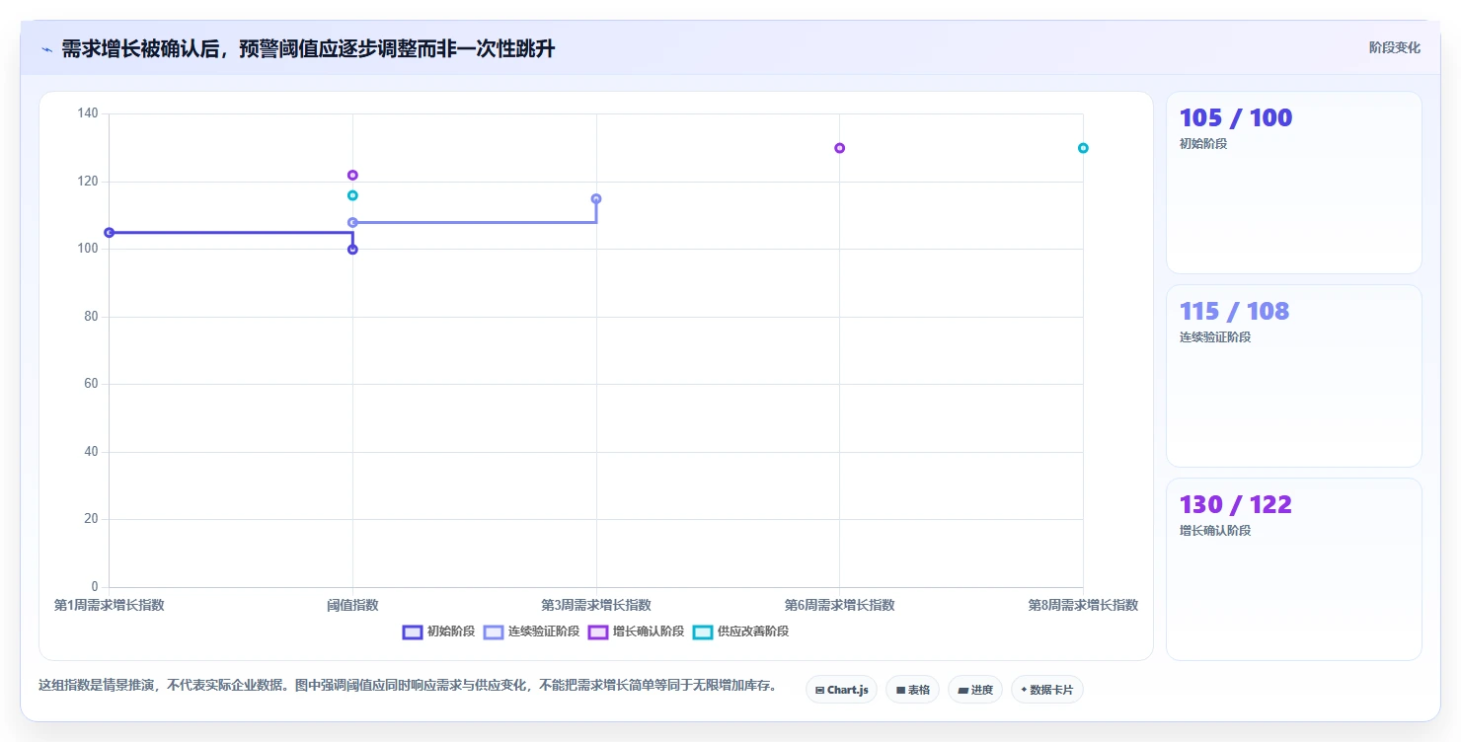The image size is (1461, 742).
Task: Select 连续验证阶段 point at 阈值指数 (108)
Action: click(352, 223)
